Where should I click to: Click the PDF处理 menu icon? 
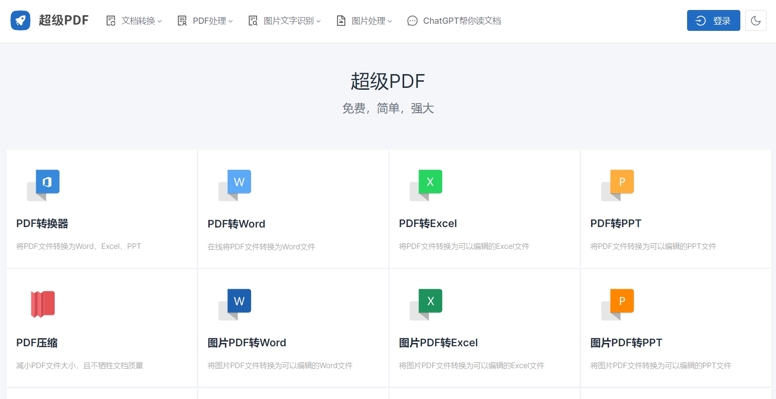182,20
